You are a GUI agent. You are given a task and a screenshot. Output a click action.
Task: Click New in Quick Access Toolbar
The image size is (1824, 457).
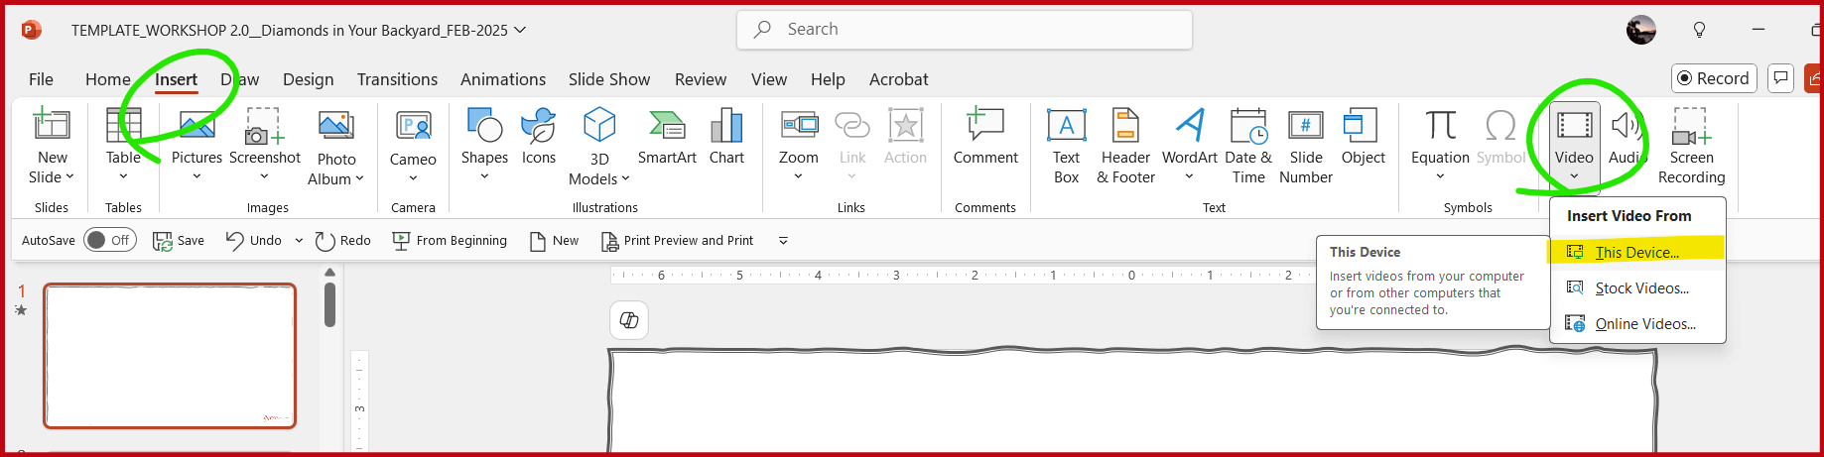[554, 240]
